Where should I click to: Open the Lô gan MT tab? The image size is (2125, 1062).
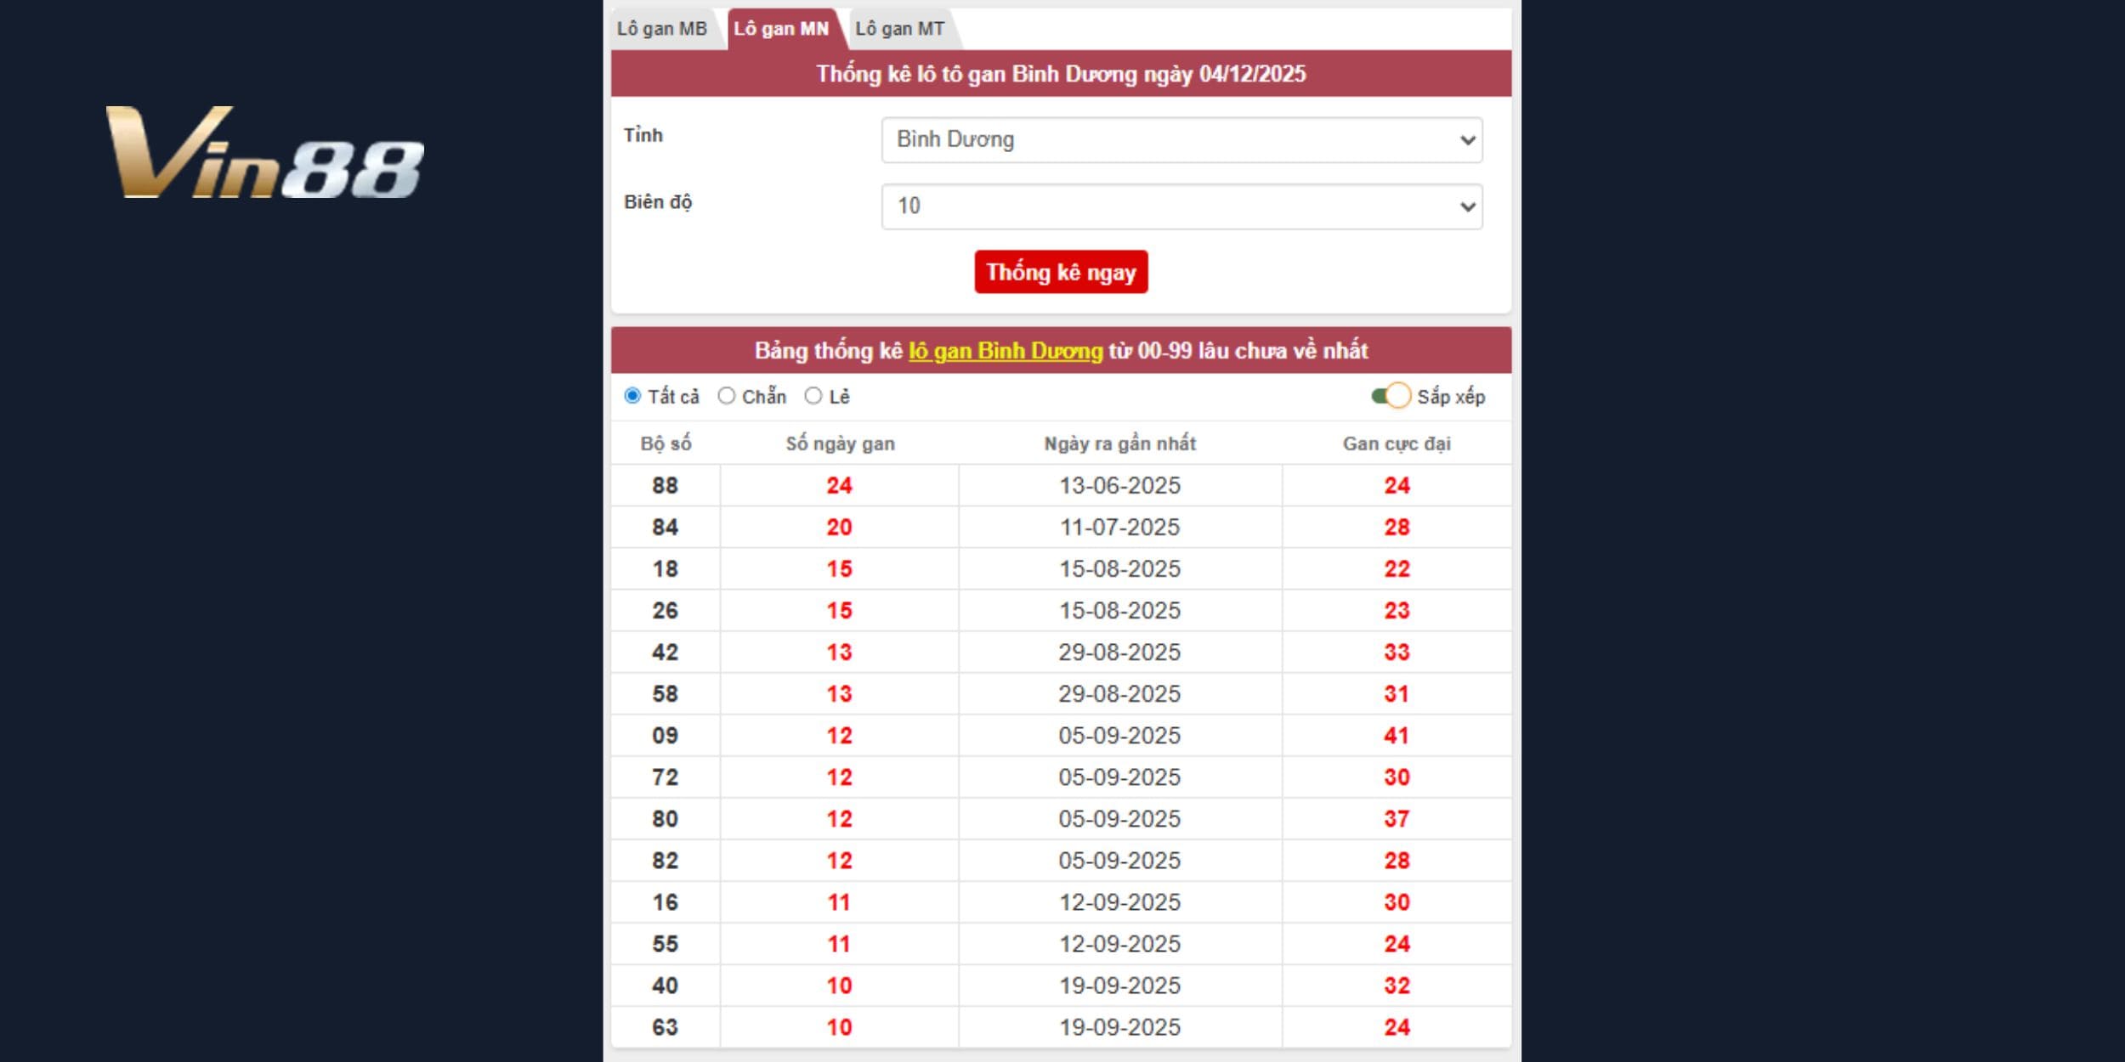(x=900, y=29)
